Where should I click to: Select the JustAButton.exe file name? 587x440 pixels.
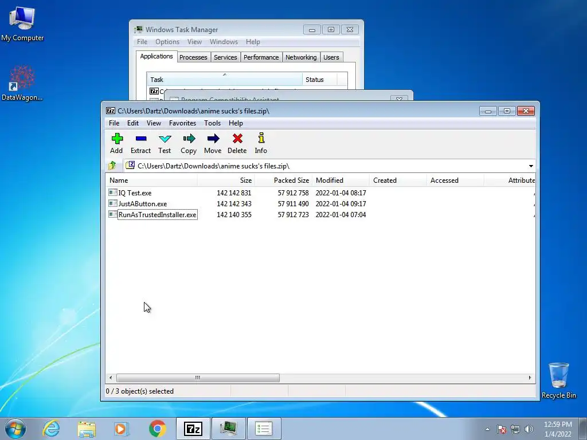(x=143, y=204)
